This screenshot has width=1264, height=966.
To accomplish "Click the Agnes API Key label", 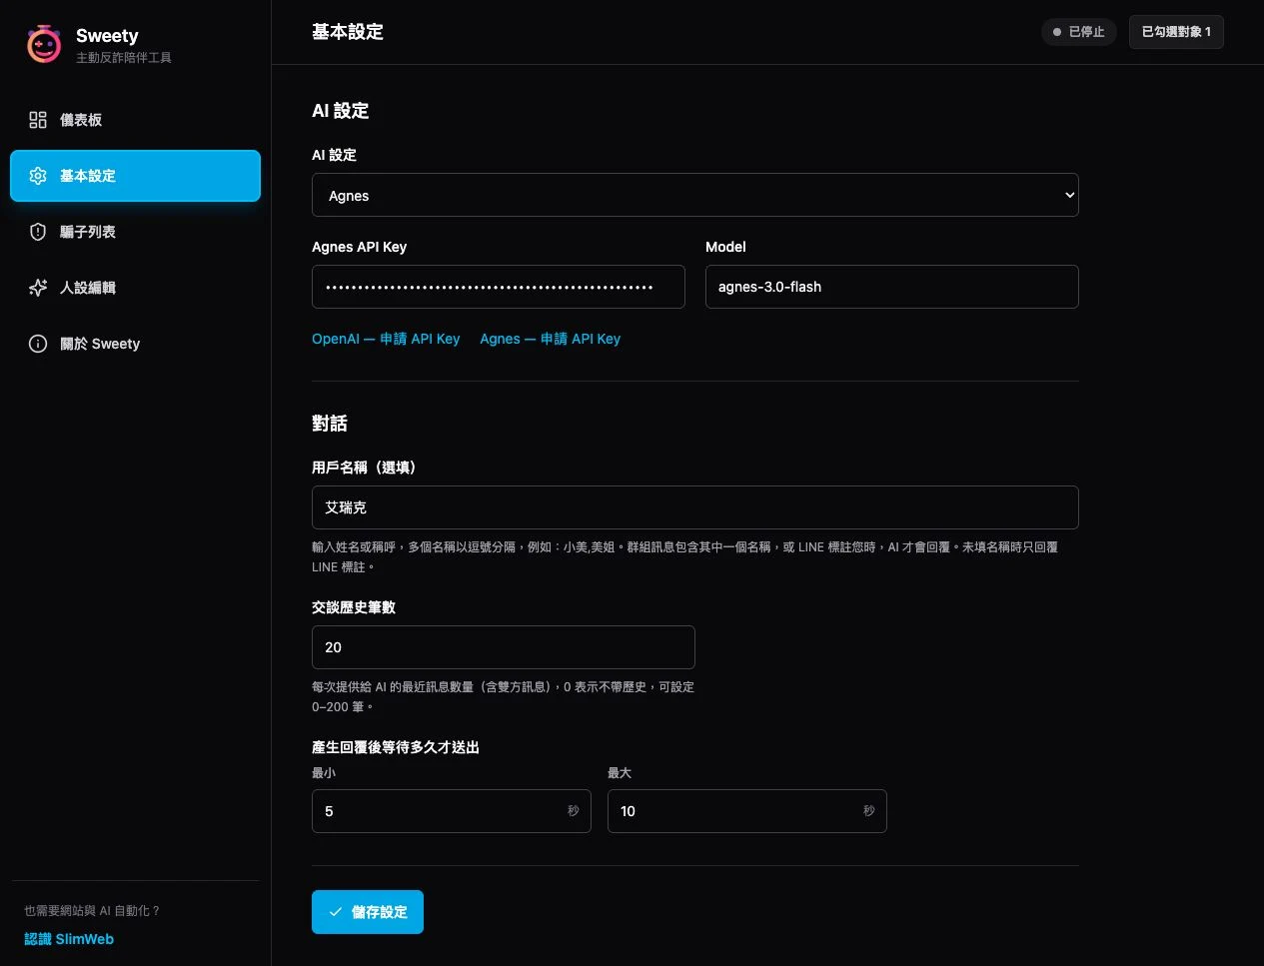I will pyautogui.click(x=359, y=247).
